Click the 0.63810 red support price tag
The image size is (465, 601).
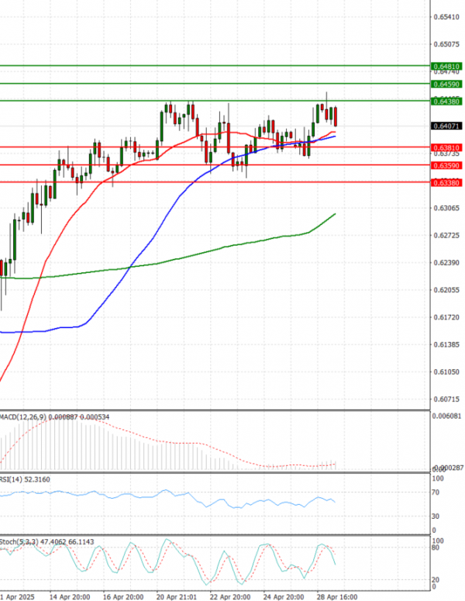[446, 147]
